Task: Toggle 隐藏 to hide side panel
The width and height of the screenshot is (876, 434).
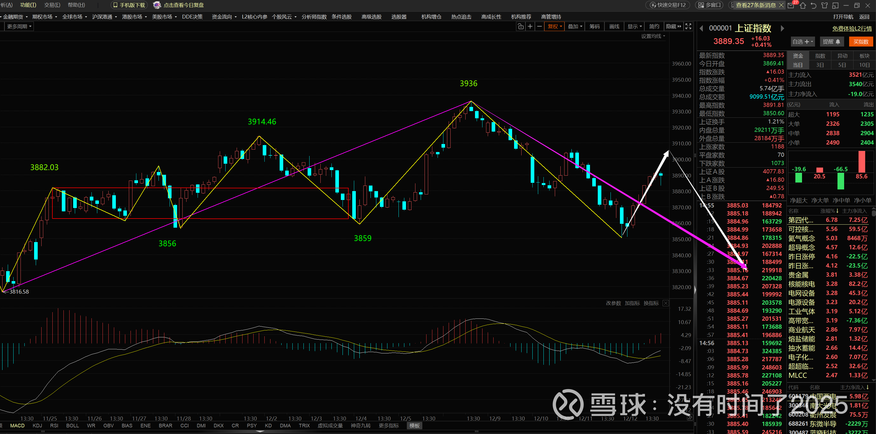Action: click(x=673, y=27)
